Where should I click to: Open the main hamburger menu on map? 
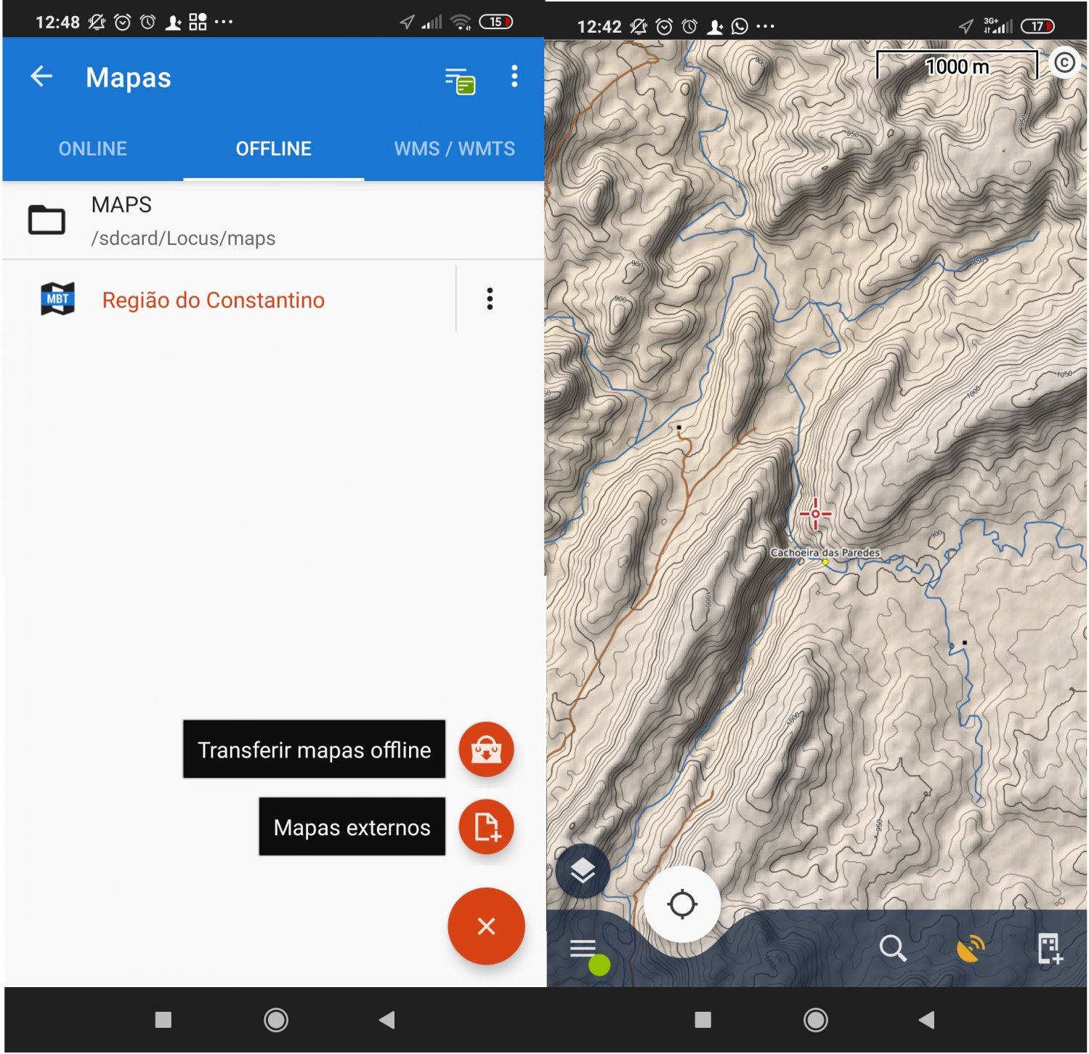(583, 949)
